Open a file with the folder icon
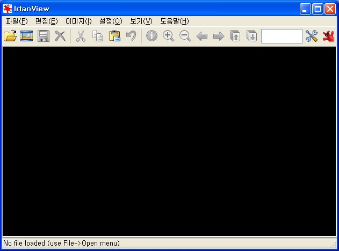 pyautogui.click(x=10, y=36)
